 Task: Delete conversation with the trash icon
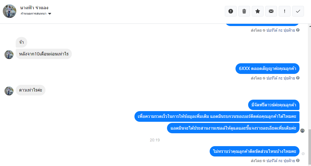pos(244,11)
